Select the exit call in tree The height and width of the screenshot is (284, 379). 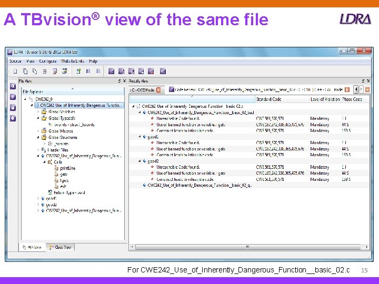[x=63, y=186]
